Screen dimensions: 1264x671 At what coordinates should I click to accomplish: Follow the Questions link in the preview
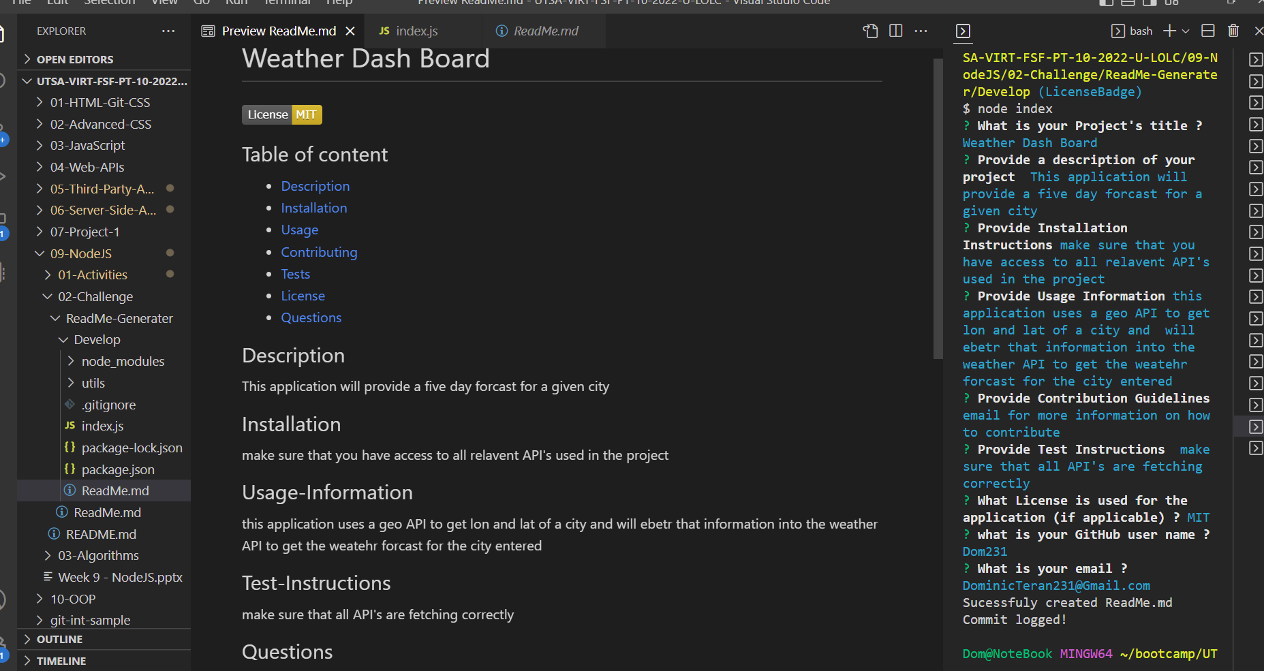pyautogui.click(x=311, y=317)
